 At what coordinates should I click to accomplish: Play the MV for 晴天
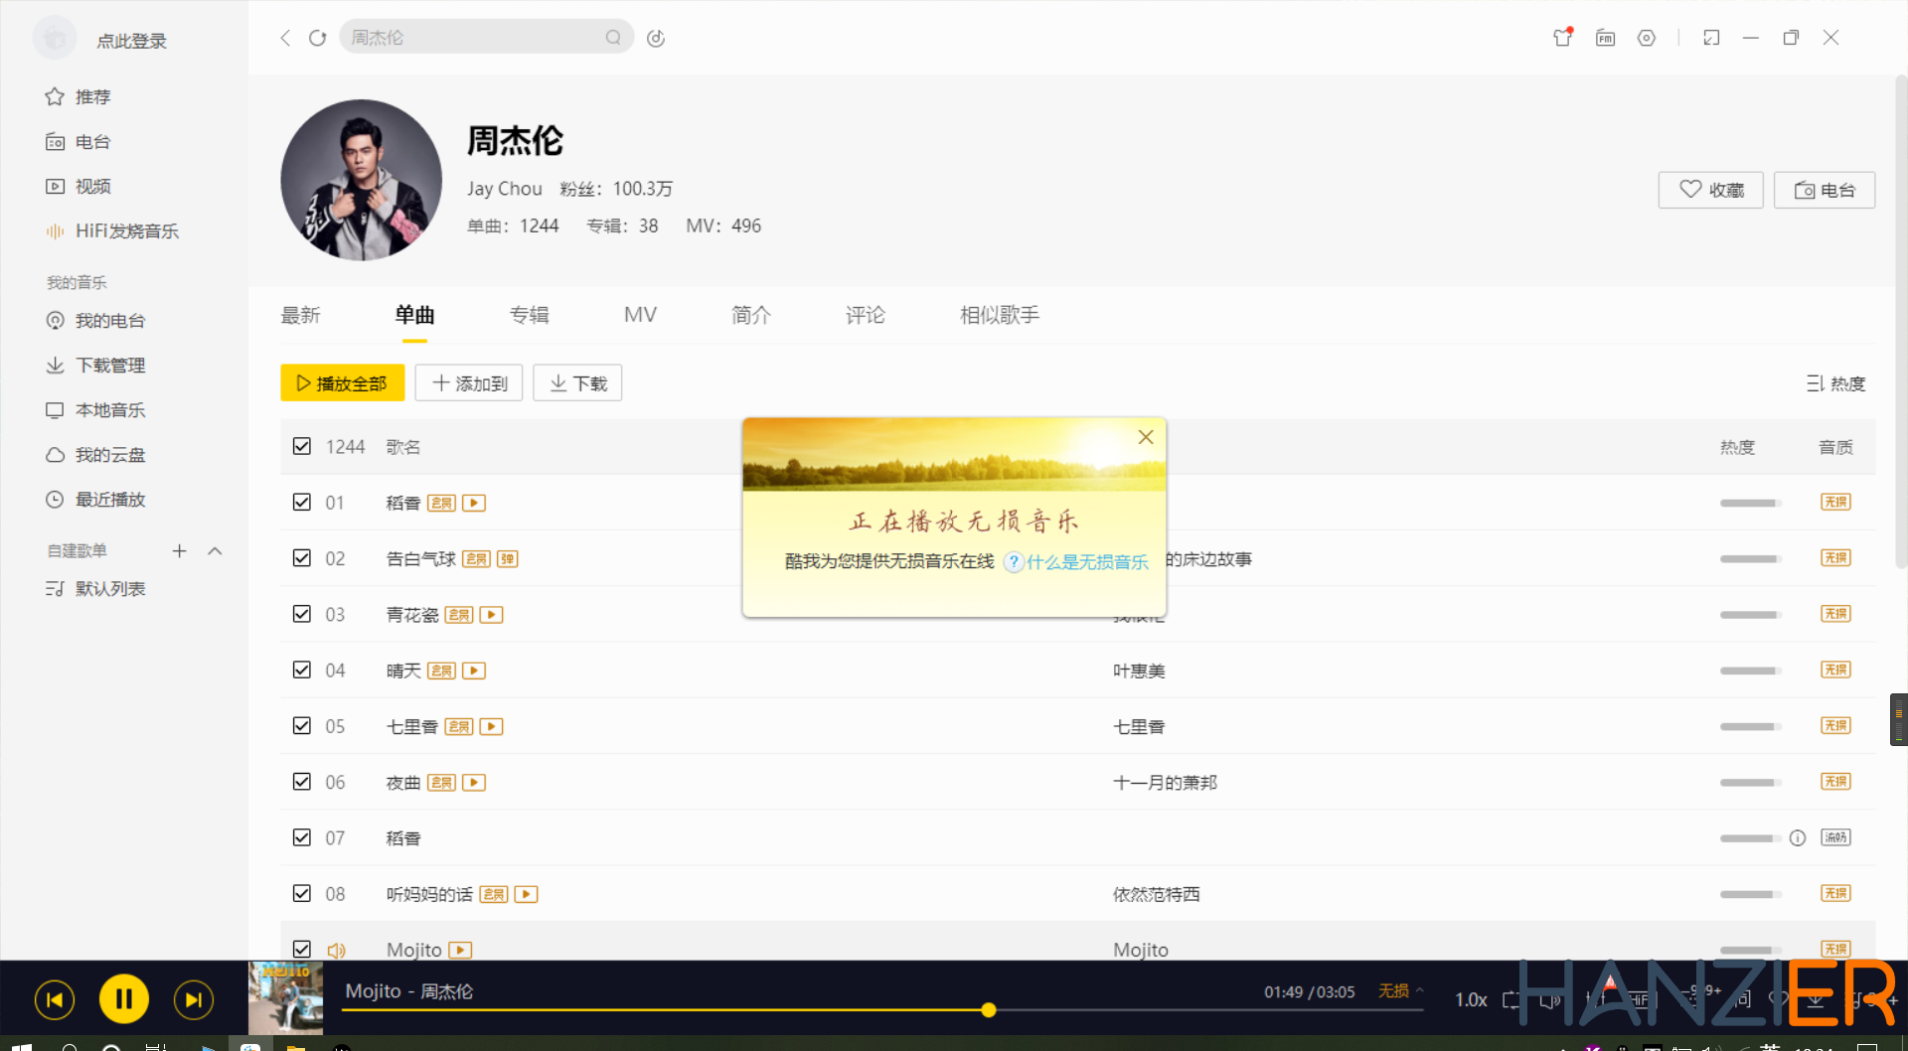click(474, 671)
